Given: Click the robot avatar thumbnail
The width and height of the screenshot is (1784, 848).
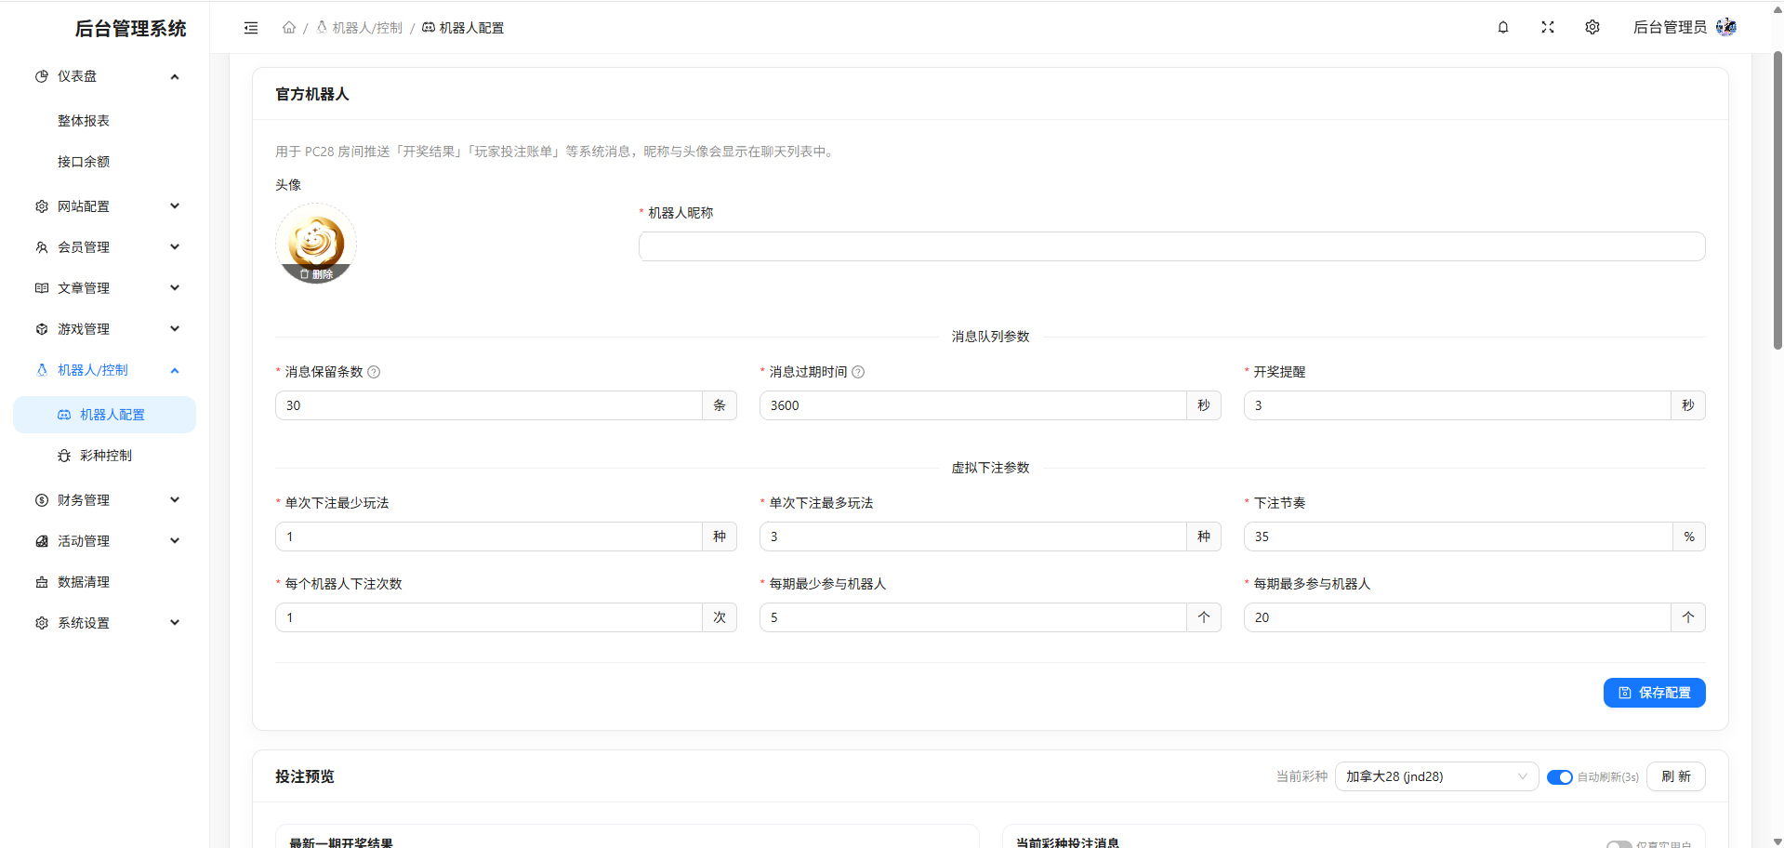Looking at the screenshot, I should tap(316, 243).
